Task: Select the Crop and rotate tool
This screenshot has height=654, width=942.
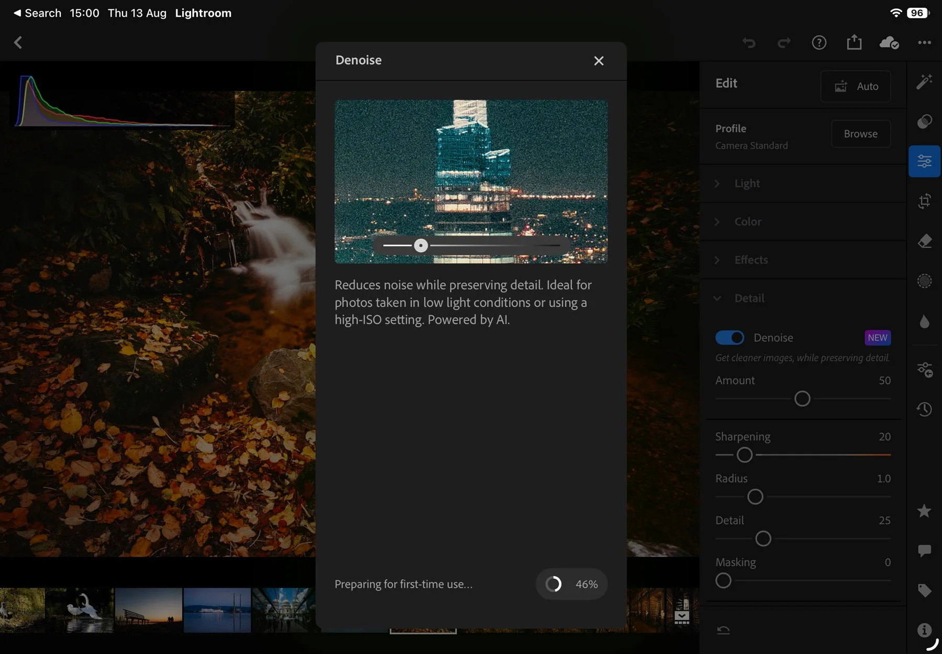Action: pos(924,201)
